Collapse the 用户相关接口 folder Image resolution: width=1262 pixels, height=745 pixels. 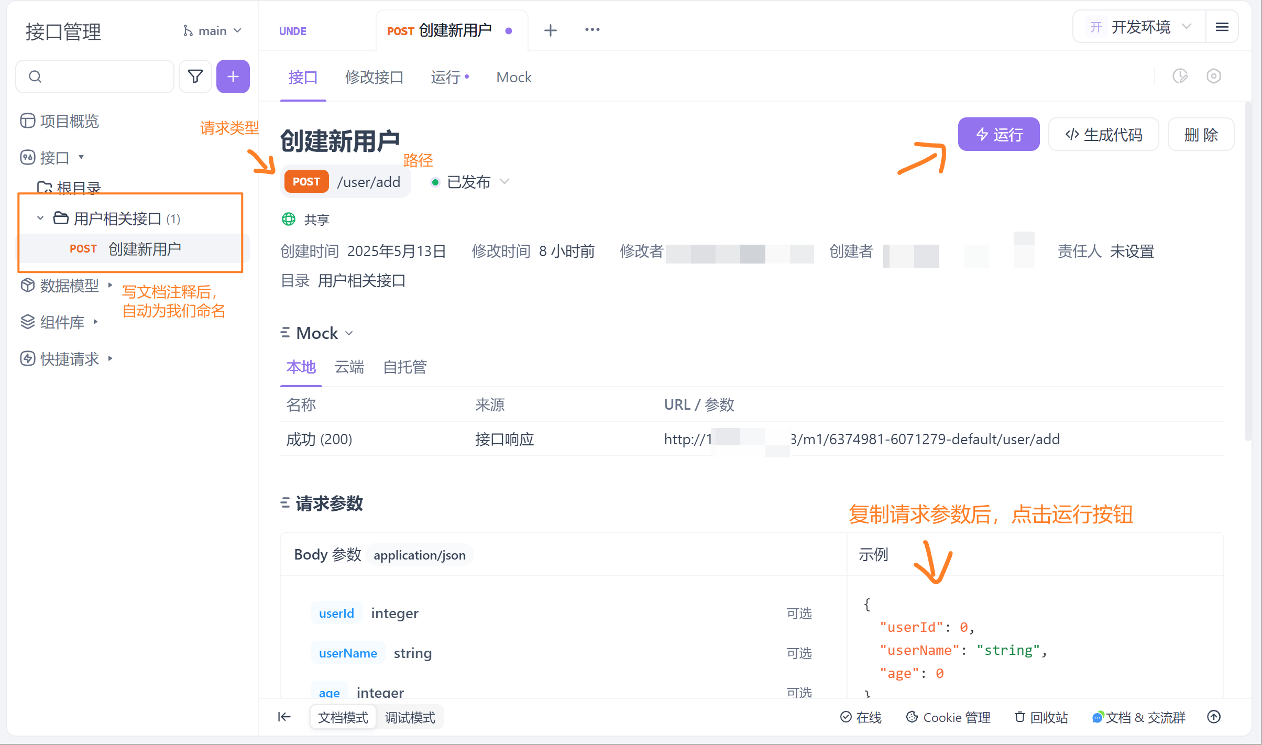click(40, 218)
